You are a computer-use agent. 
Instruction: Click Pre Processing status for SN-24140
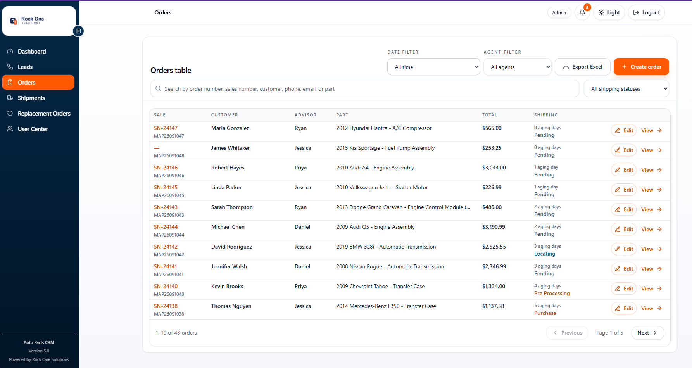click(x=552, y=293)
